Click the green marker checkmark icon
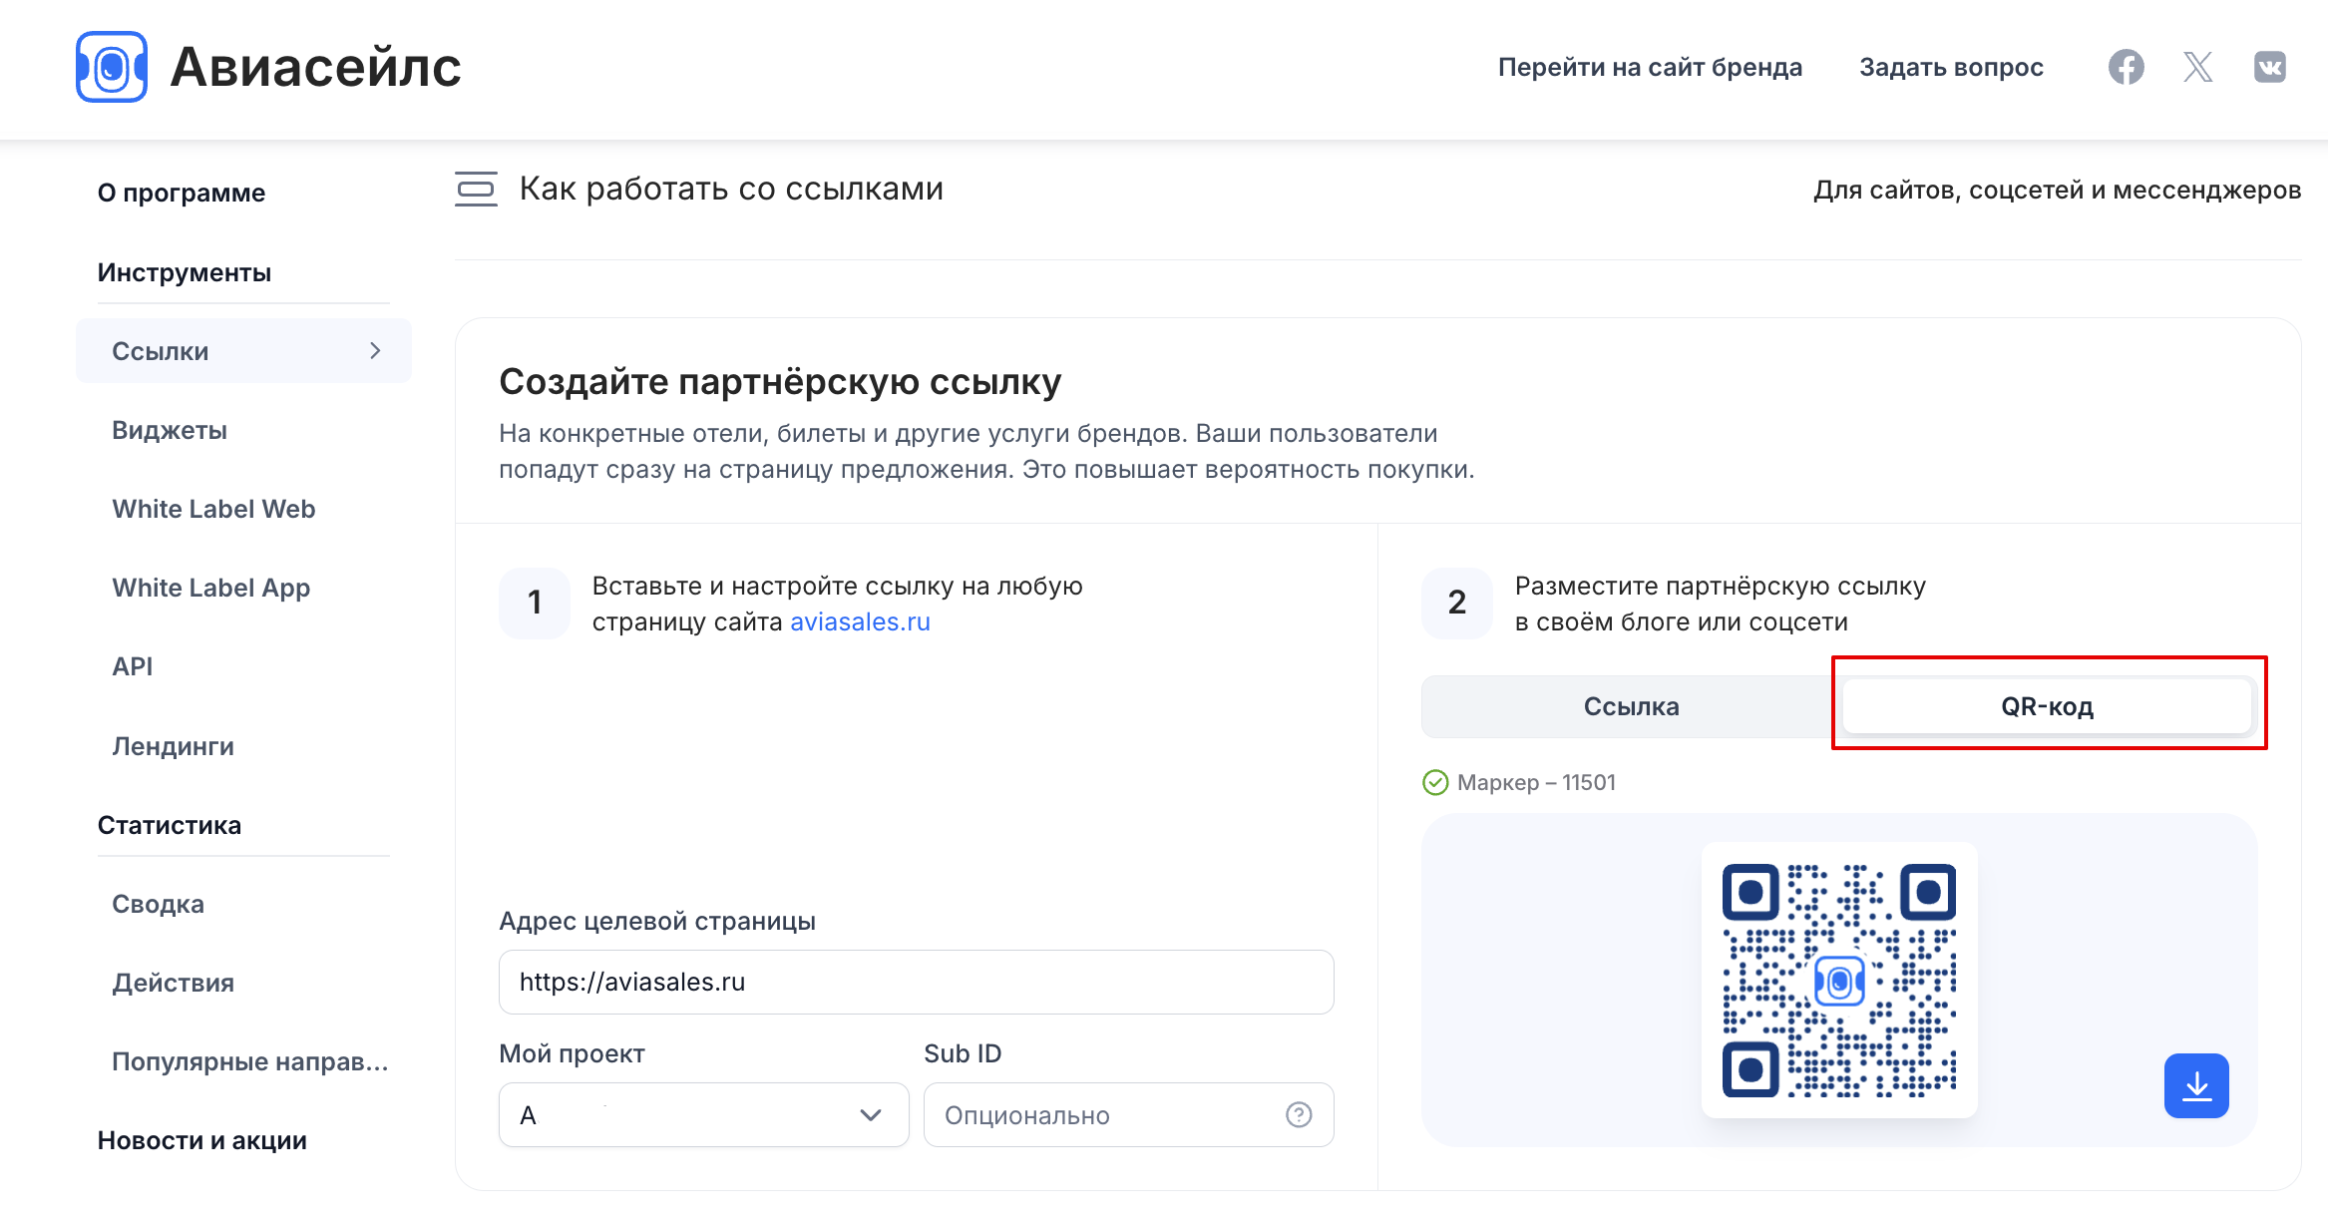The height and width of the screenshot is (1227, 2328). click(x=1435, y=782)
